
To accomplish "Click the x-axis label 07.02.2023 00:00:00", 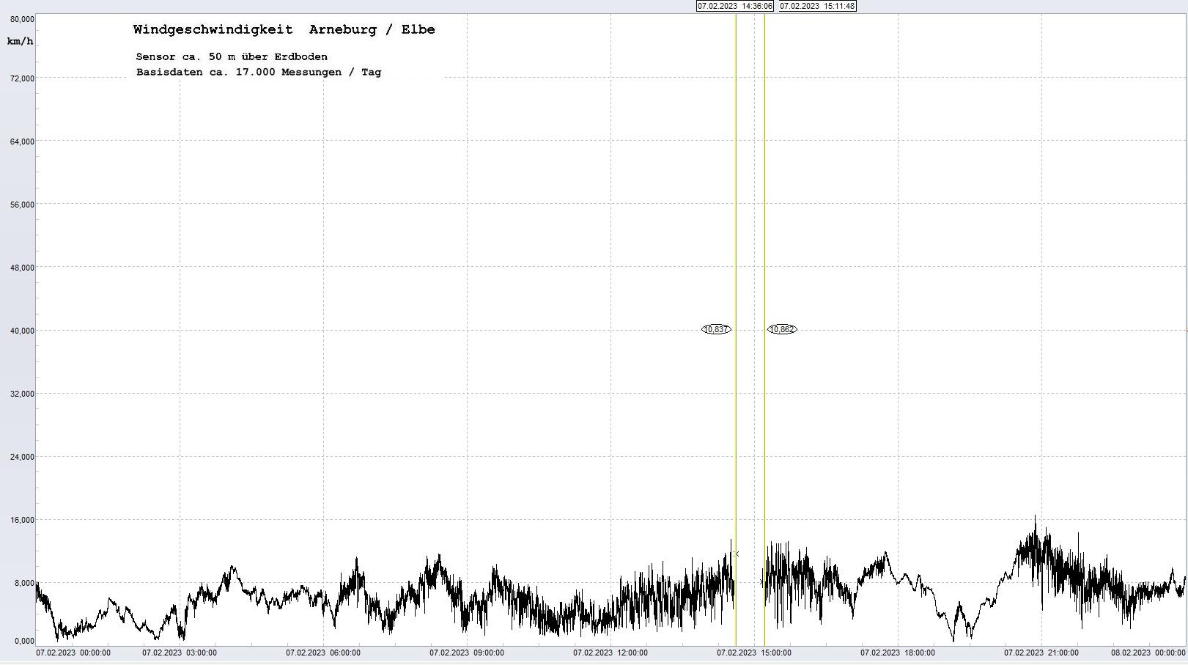I will pyautogui.click(x=73, y=653).
